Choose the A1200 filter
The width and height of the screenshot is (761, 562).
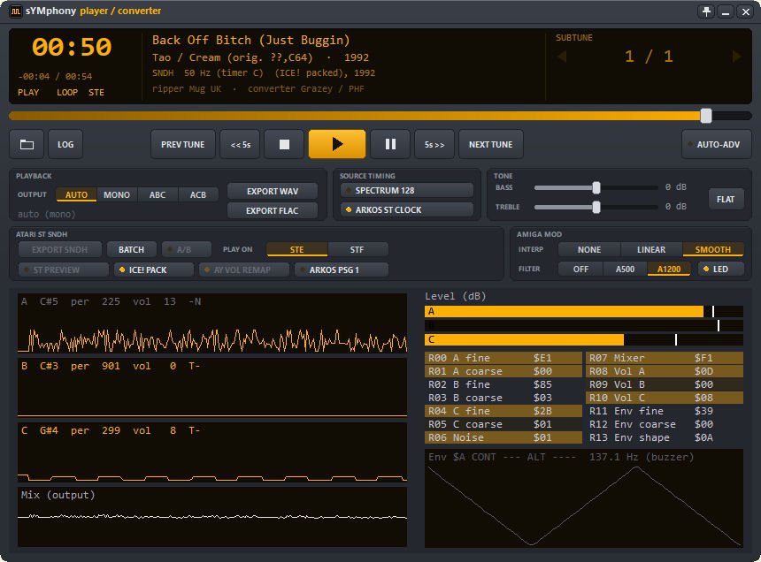pos(669,269)
